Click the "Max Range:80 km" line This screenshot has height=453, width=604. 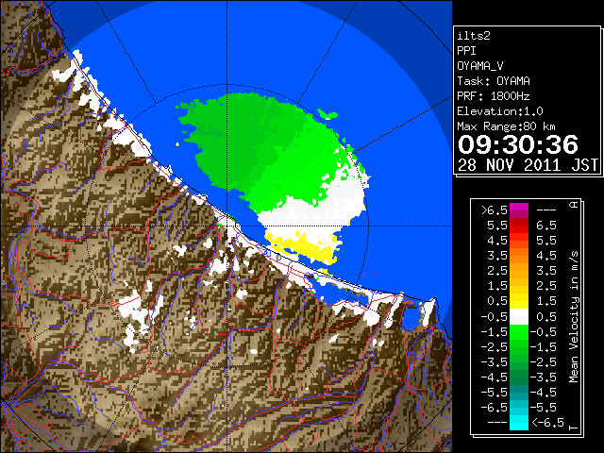tap(506, 126)
